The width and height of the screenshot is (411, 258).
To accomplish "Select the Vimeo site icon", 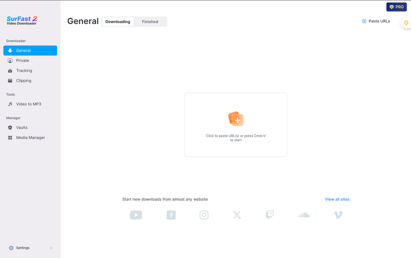I will (338, 215).
